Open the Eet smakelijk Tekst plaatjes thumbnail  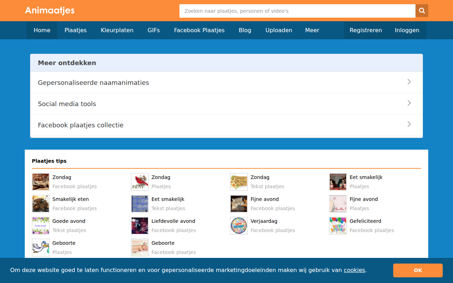pyautogui.click(x=140, y=204)
